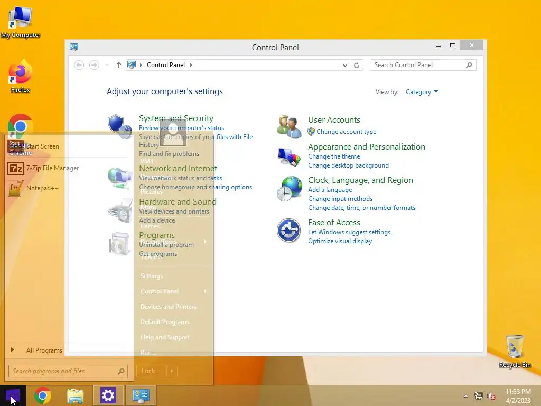Open the recent locations dropdown arrow
This screenshot has width=541, height=406.
107,65
